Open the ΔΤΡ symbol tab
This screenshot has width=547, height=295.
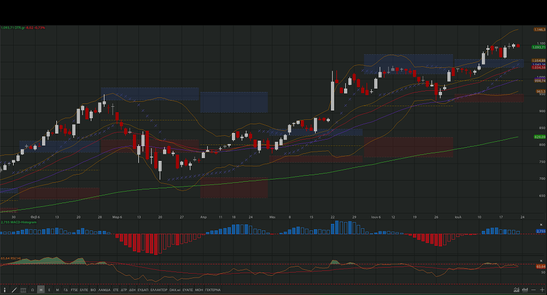coord(124,290)
